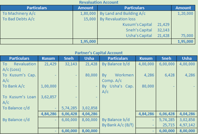Select 'By Workmen Comp. A/c' row label
This screenshot has width=198, height=134.
click(118, 78)
